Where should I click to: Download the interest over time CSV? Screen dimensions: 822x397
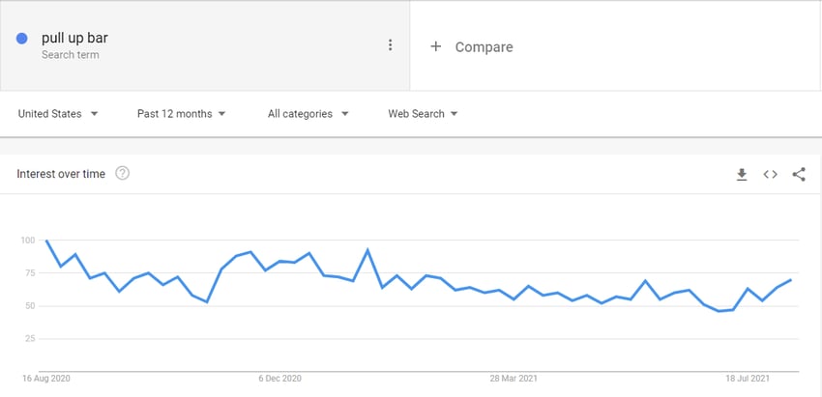[742, 175]
